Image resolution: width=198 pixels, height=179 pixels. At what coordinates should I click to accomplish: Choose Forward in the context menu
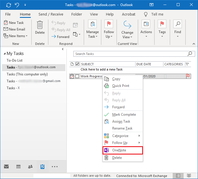pos(123,107)
